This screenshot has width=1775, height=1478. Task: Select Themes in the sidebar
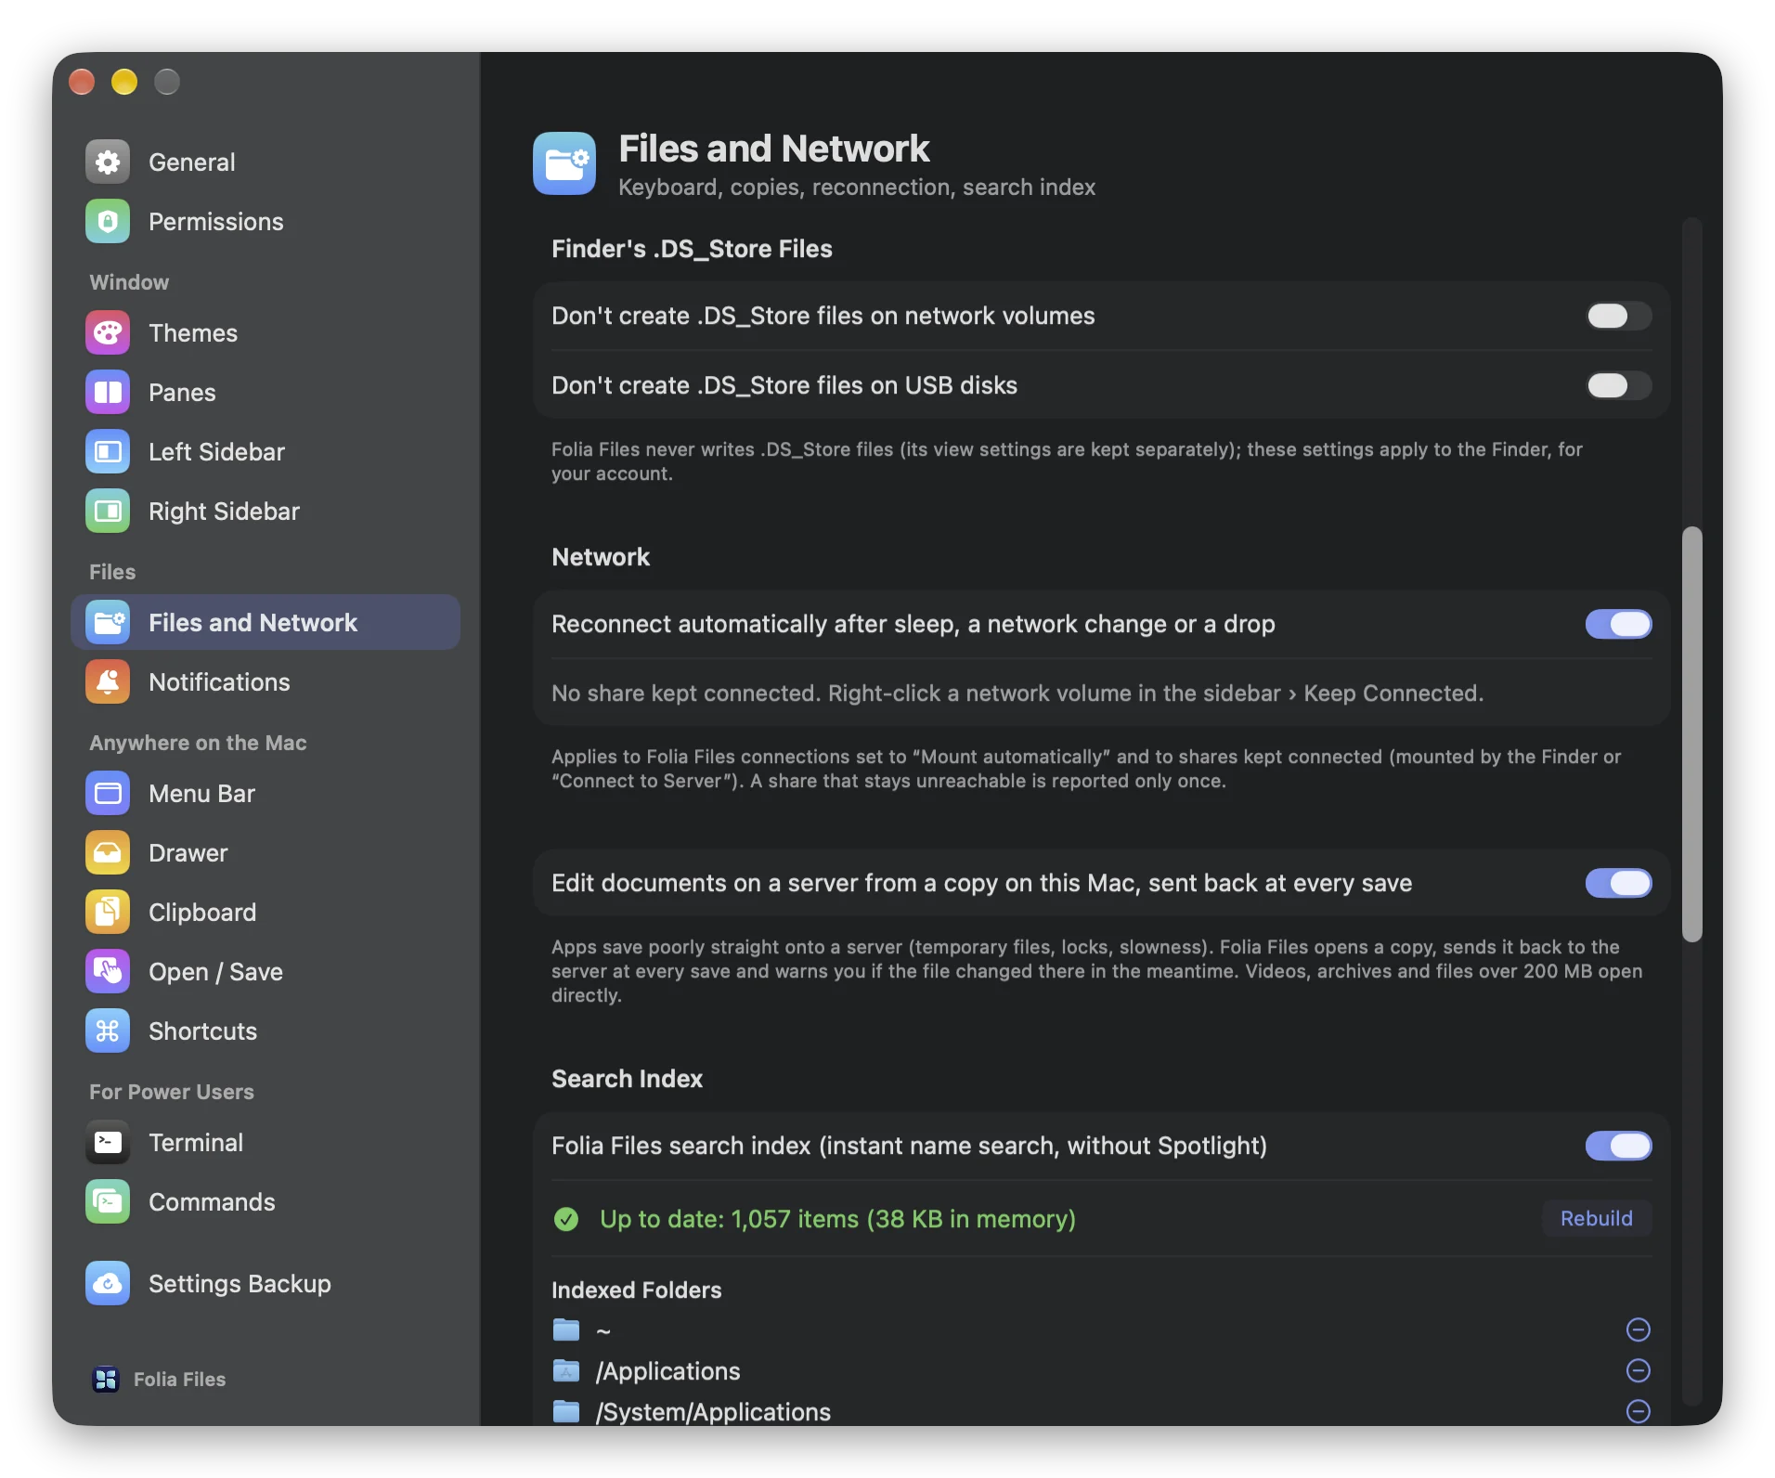266,333
